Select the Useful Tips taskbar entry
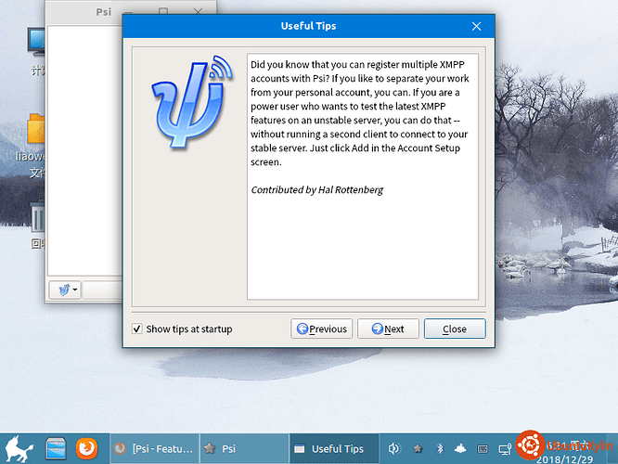618x464 pixels. point(334,448)
